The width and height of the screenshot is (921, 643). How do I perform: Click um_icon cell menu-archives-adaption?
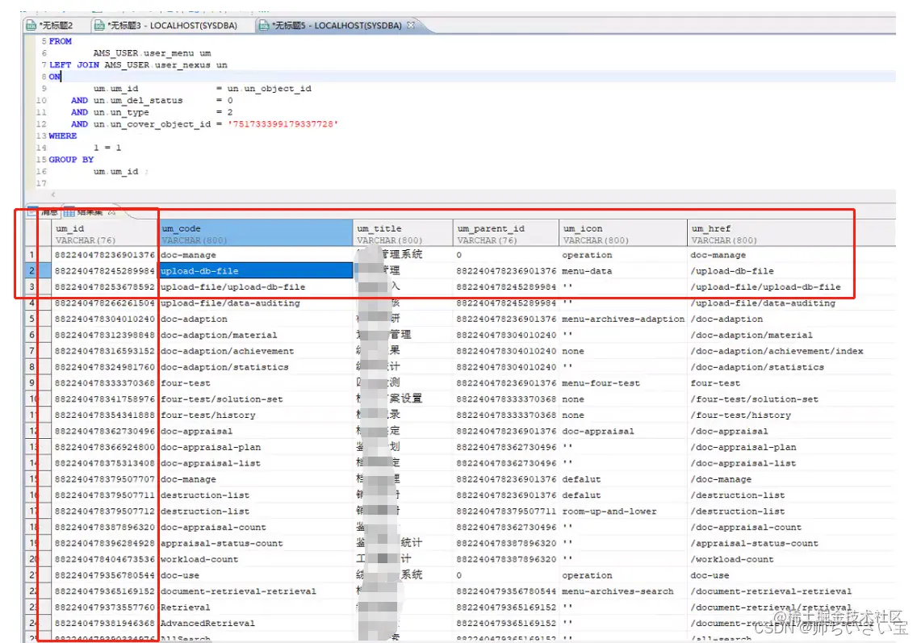(x=623, y=319)
